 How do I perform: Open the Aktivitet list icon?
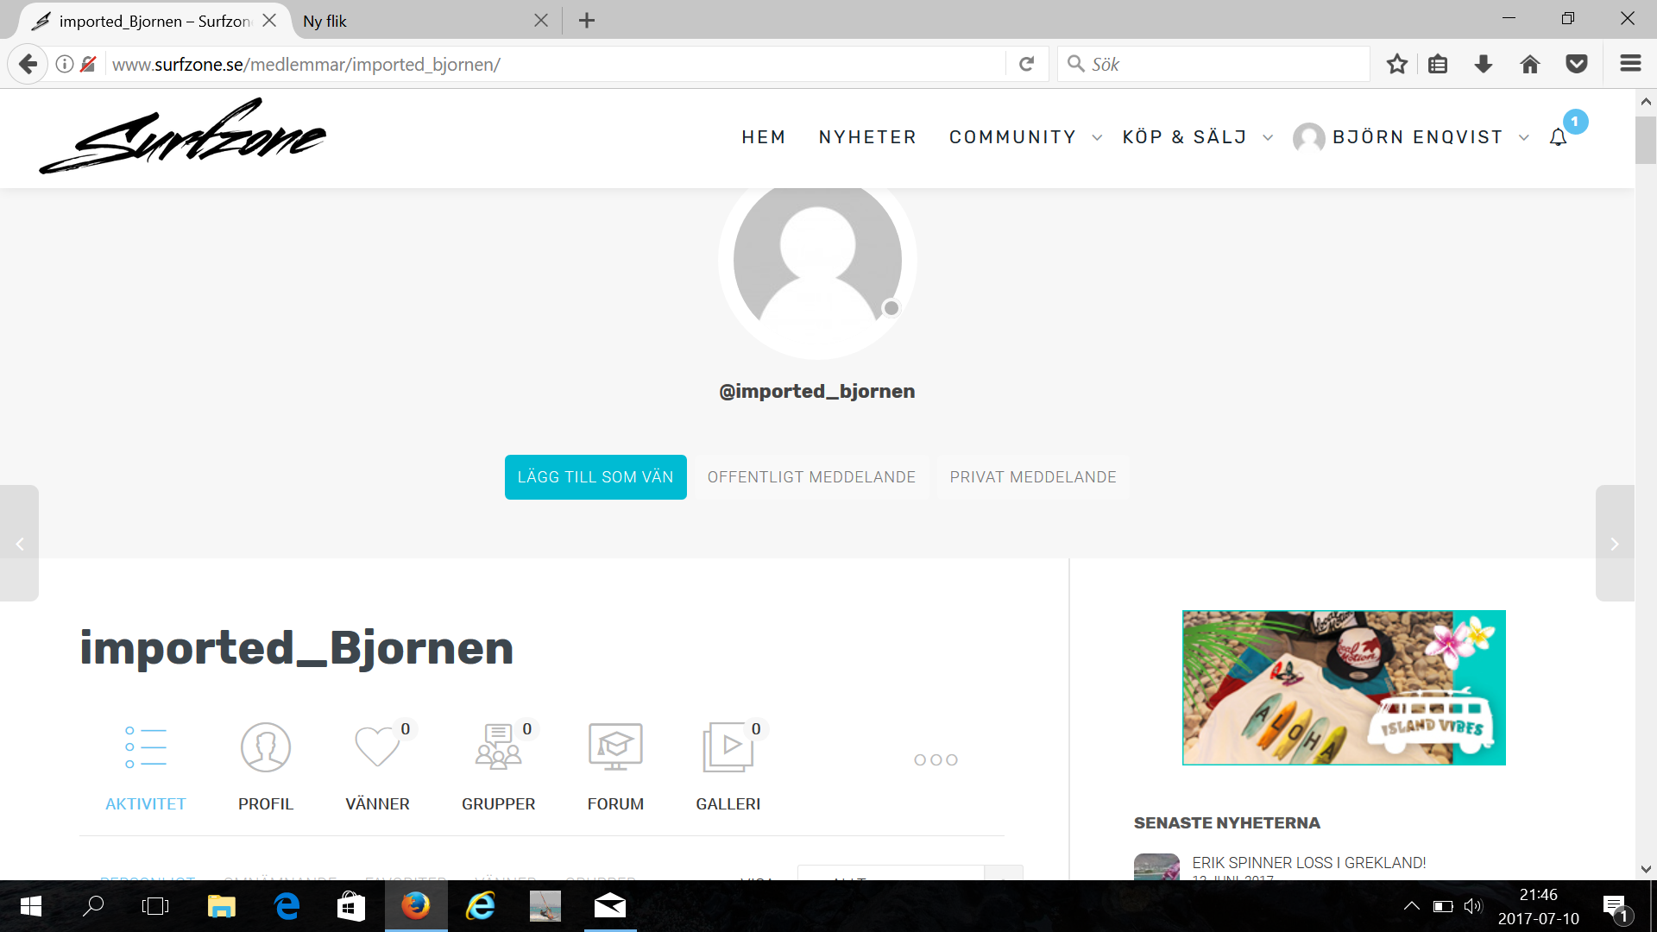pos(145,747)
